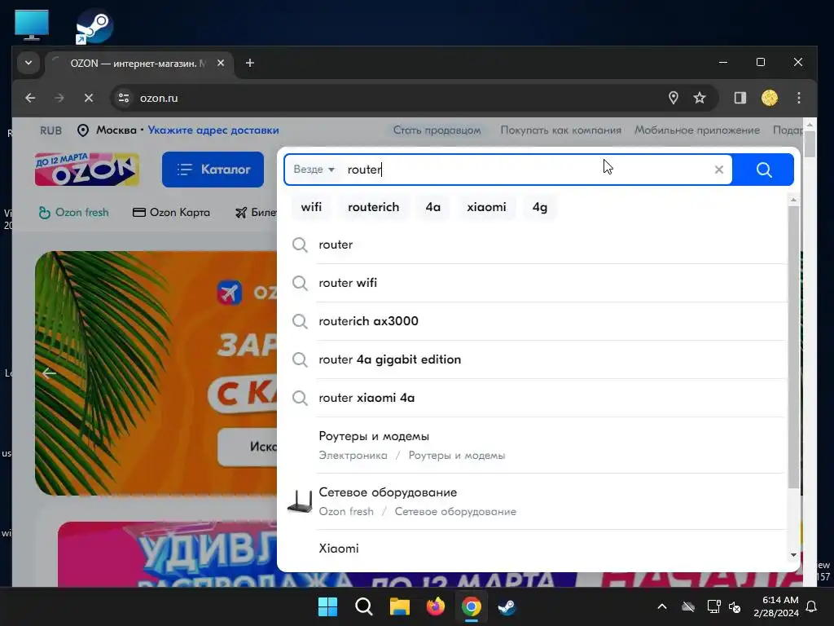
Task: Choose the 'router' search suggestion
Action: pos(538,245)
